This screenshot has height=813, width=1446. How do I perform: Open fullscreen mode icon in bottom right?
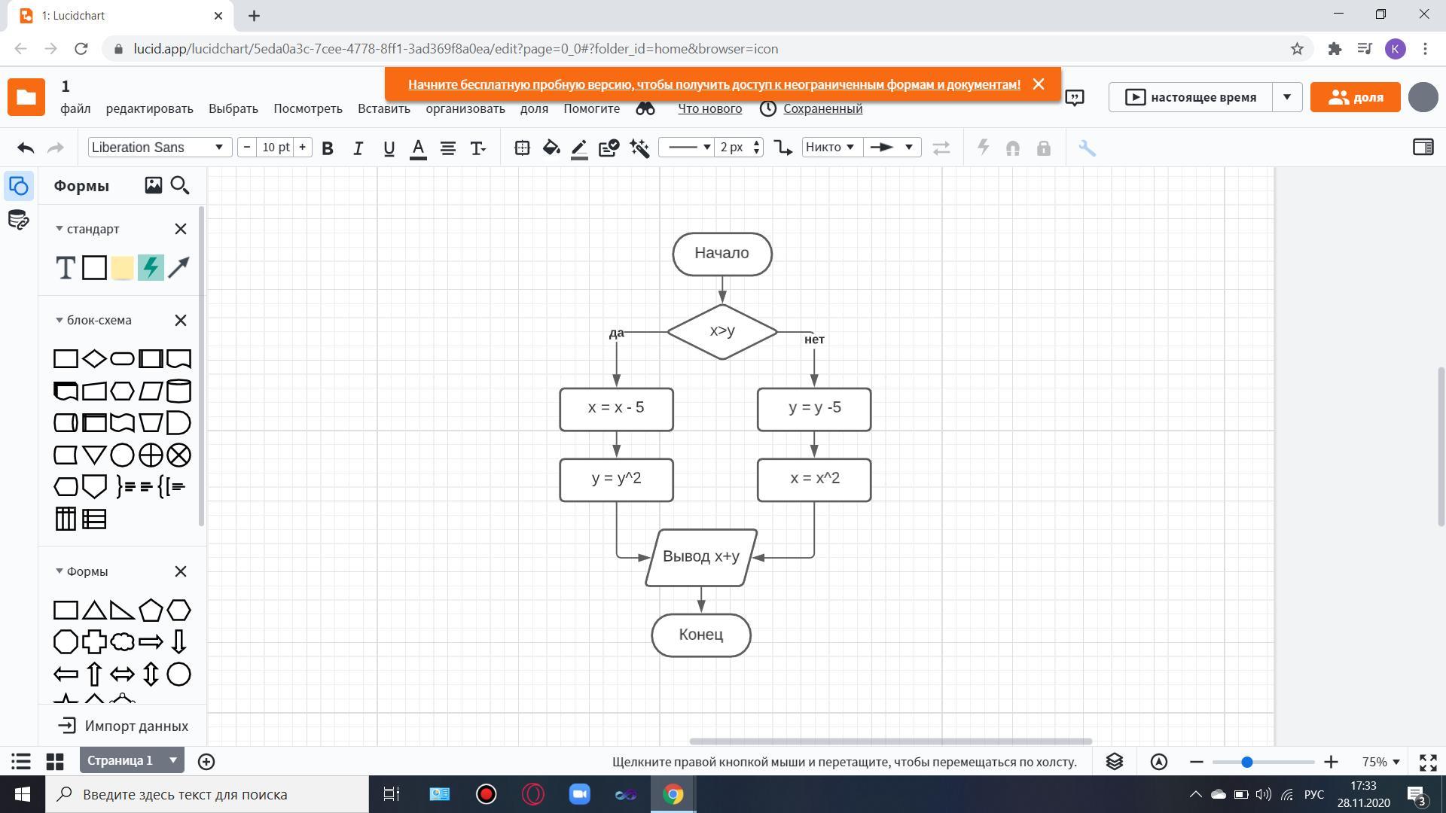(1428, 762)
